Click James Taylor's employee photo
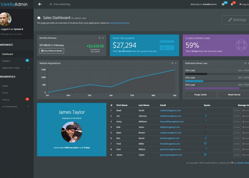This screenshot has width=249, height=178. tap(71, 132)
